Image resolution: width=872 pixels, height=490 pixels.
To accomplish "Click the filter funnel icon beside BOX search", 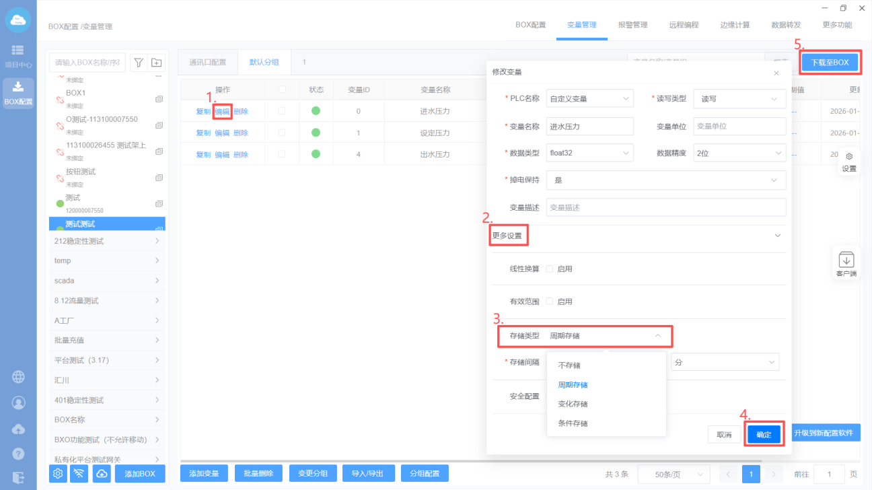I will [x=138, y=63].
